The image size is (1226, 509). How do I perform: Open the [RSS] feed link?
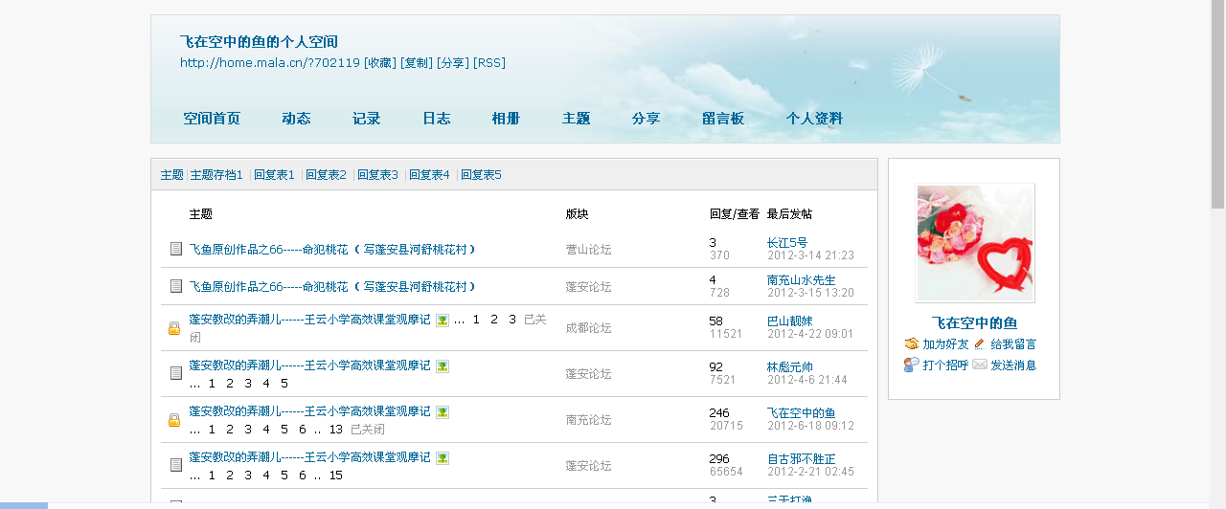pyautogui.click(x=489, y=63)
